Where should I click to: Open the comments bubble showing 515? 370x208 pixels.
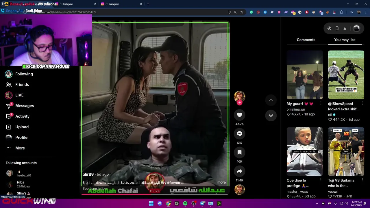tap(239, 134)
